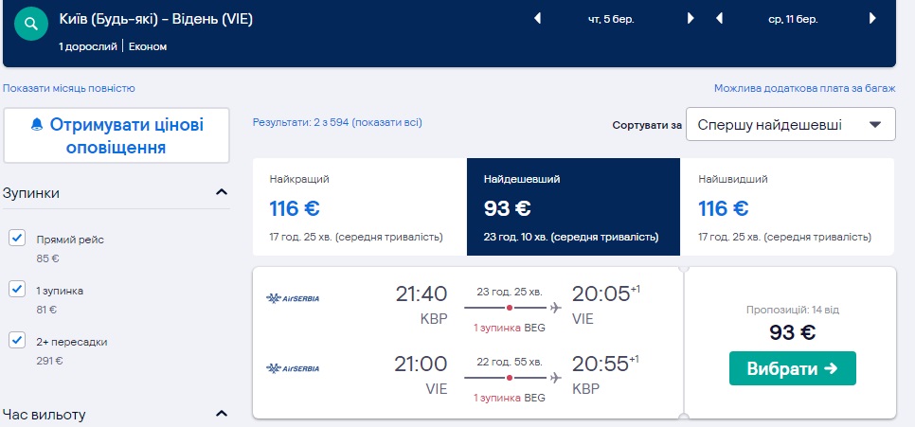The height and width of the screenshot is (427, 915).
Task: Click the Air Serbia logo on outbound flight
Action: click(x=294, y=299)
